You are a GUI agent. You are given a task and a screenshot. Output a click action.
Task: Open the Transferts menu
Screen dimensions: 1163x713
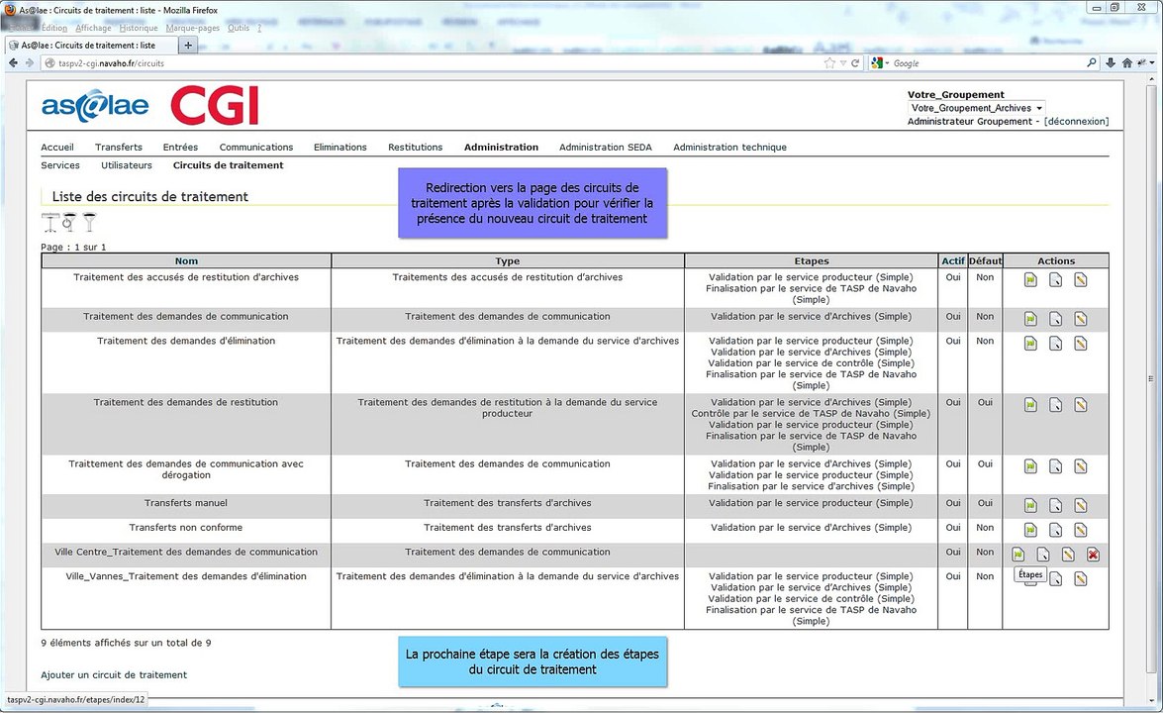pos(119,147)
